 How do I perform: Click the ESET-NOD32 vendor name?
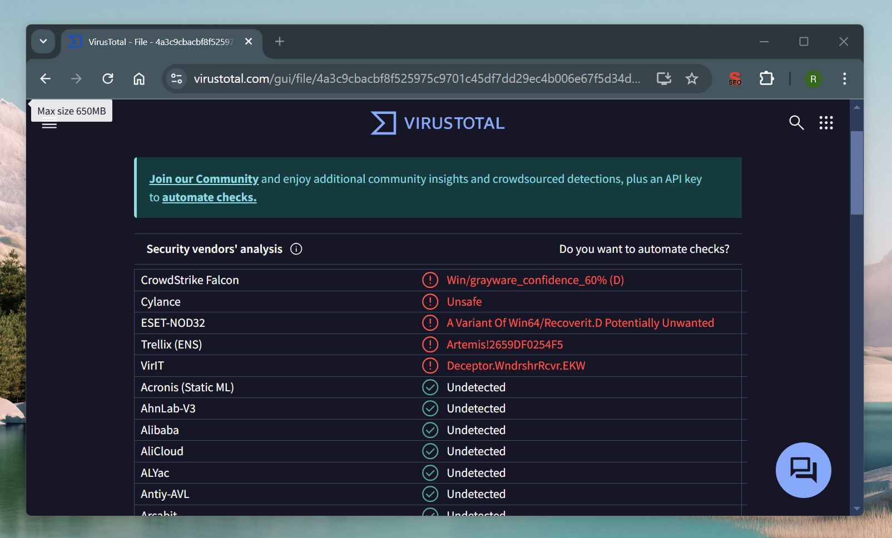tap(173, 323)
